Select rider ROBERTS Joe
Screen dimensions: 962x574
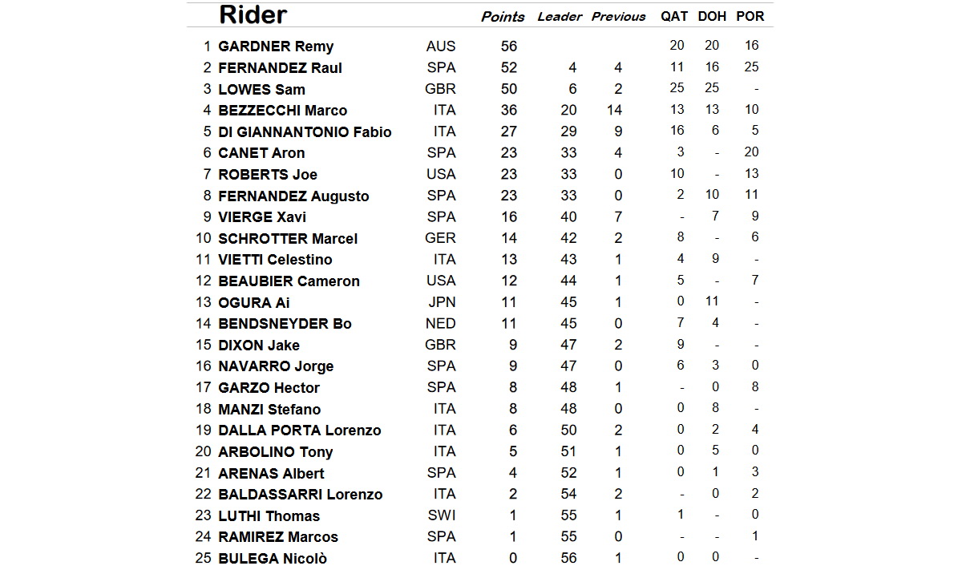268,175
